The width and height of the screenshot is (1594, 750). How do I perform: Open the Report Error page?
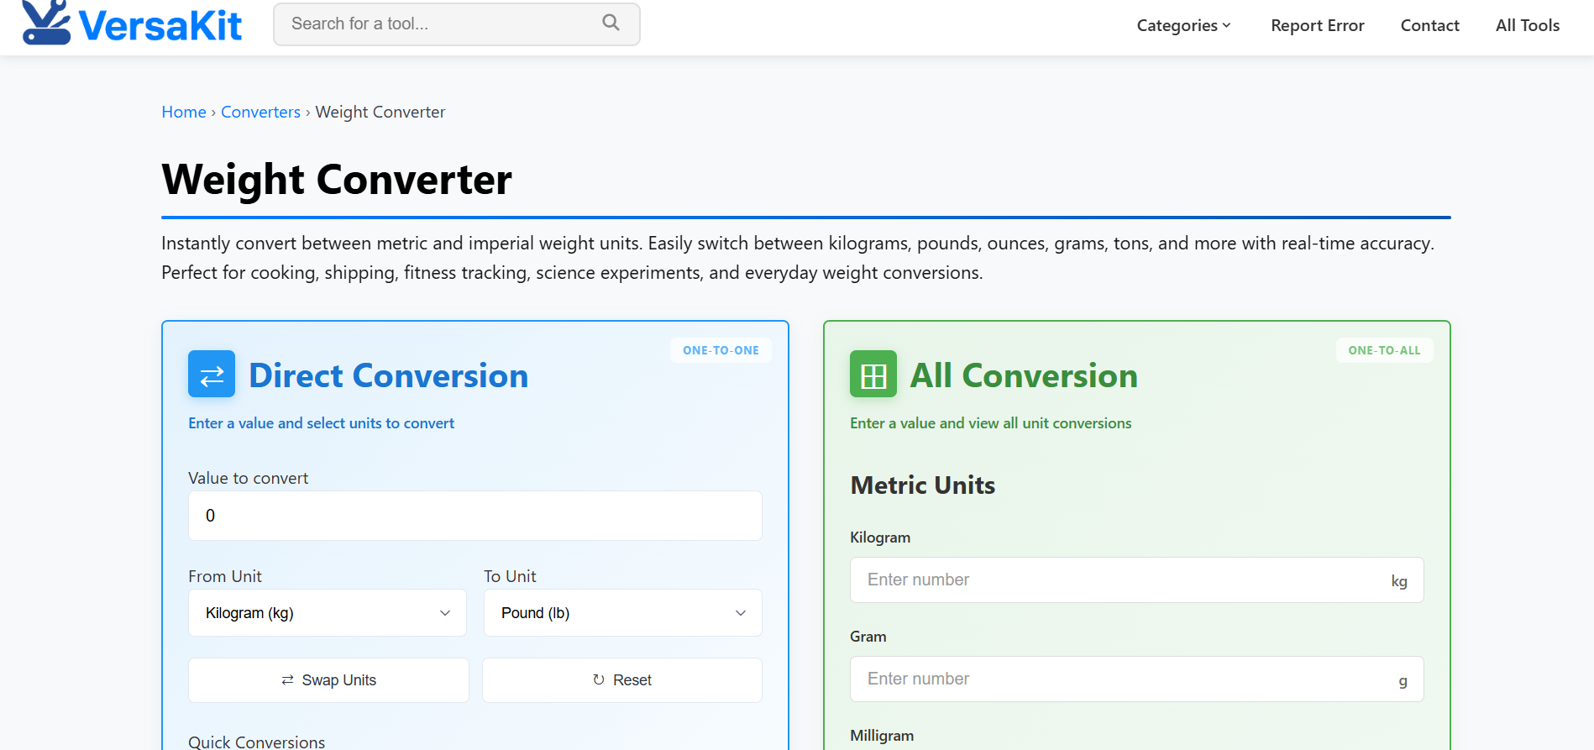(1318, 25)
